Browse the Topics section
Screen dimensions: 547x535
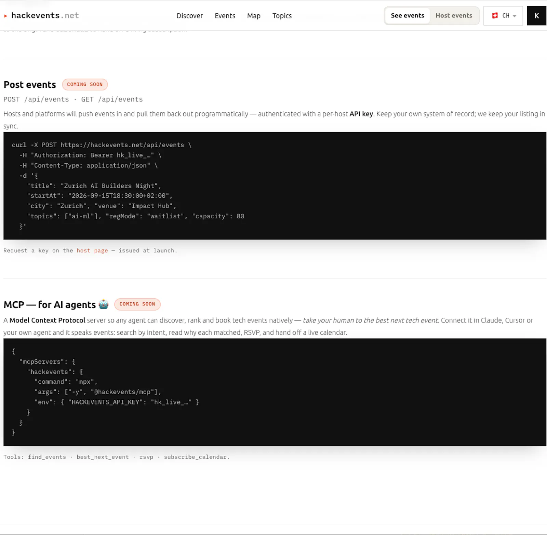[x=282, y=16]
